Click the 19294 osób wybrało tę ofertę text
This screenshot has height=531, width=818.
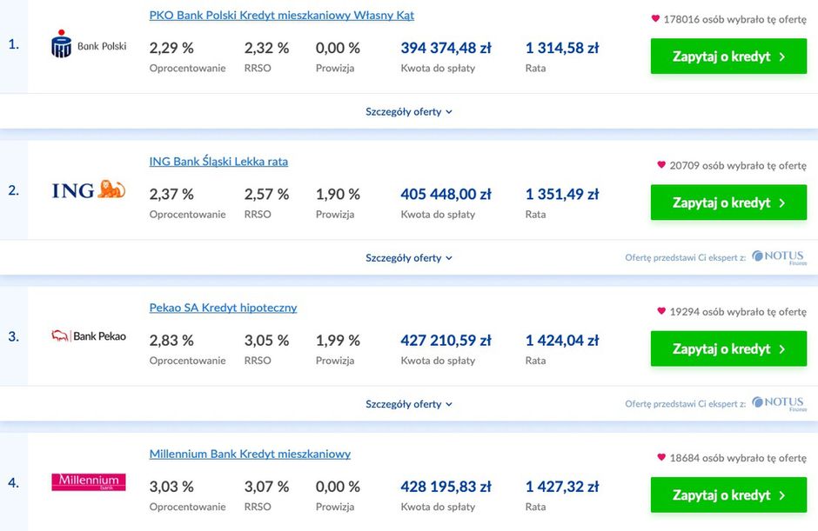coord(738,312)
